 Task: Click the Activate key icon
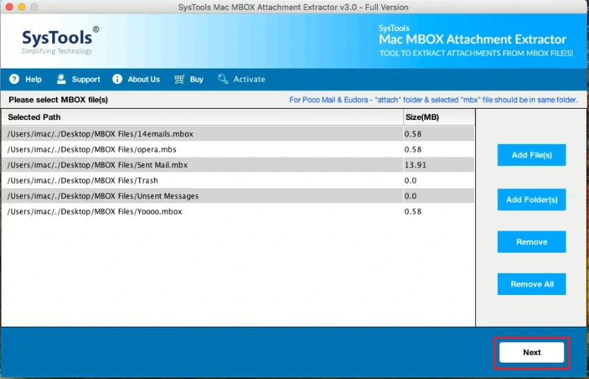coord(222,79)
